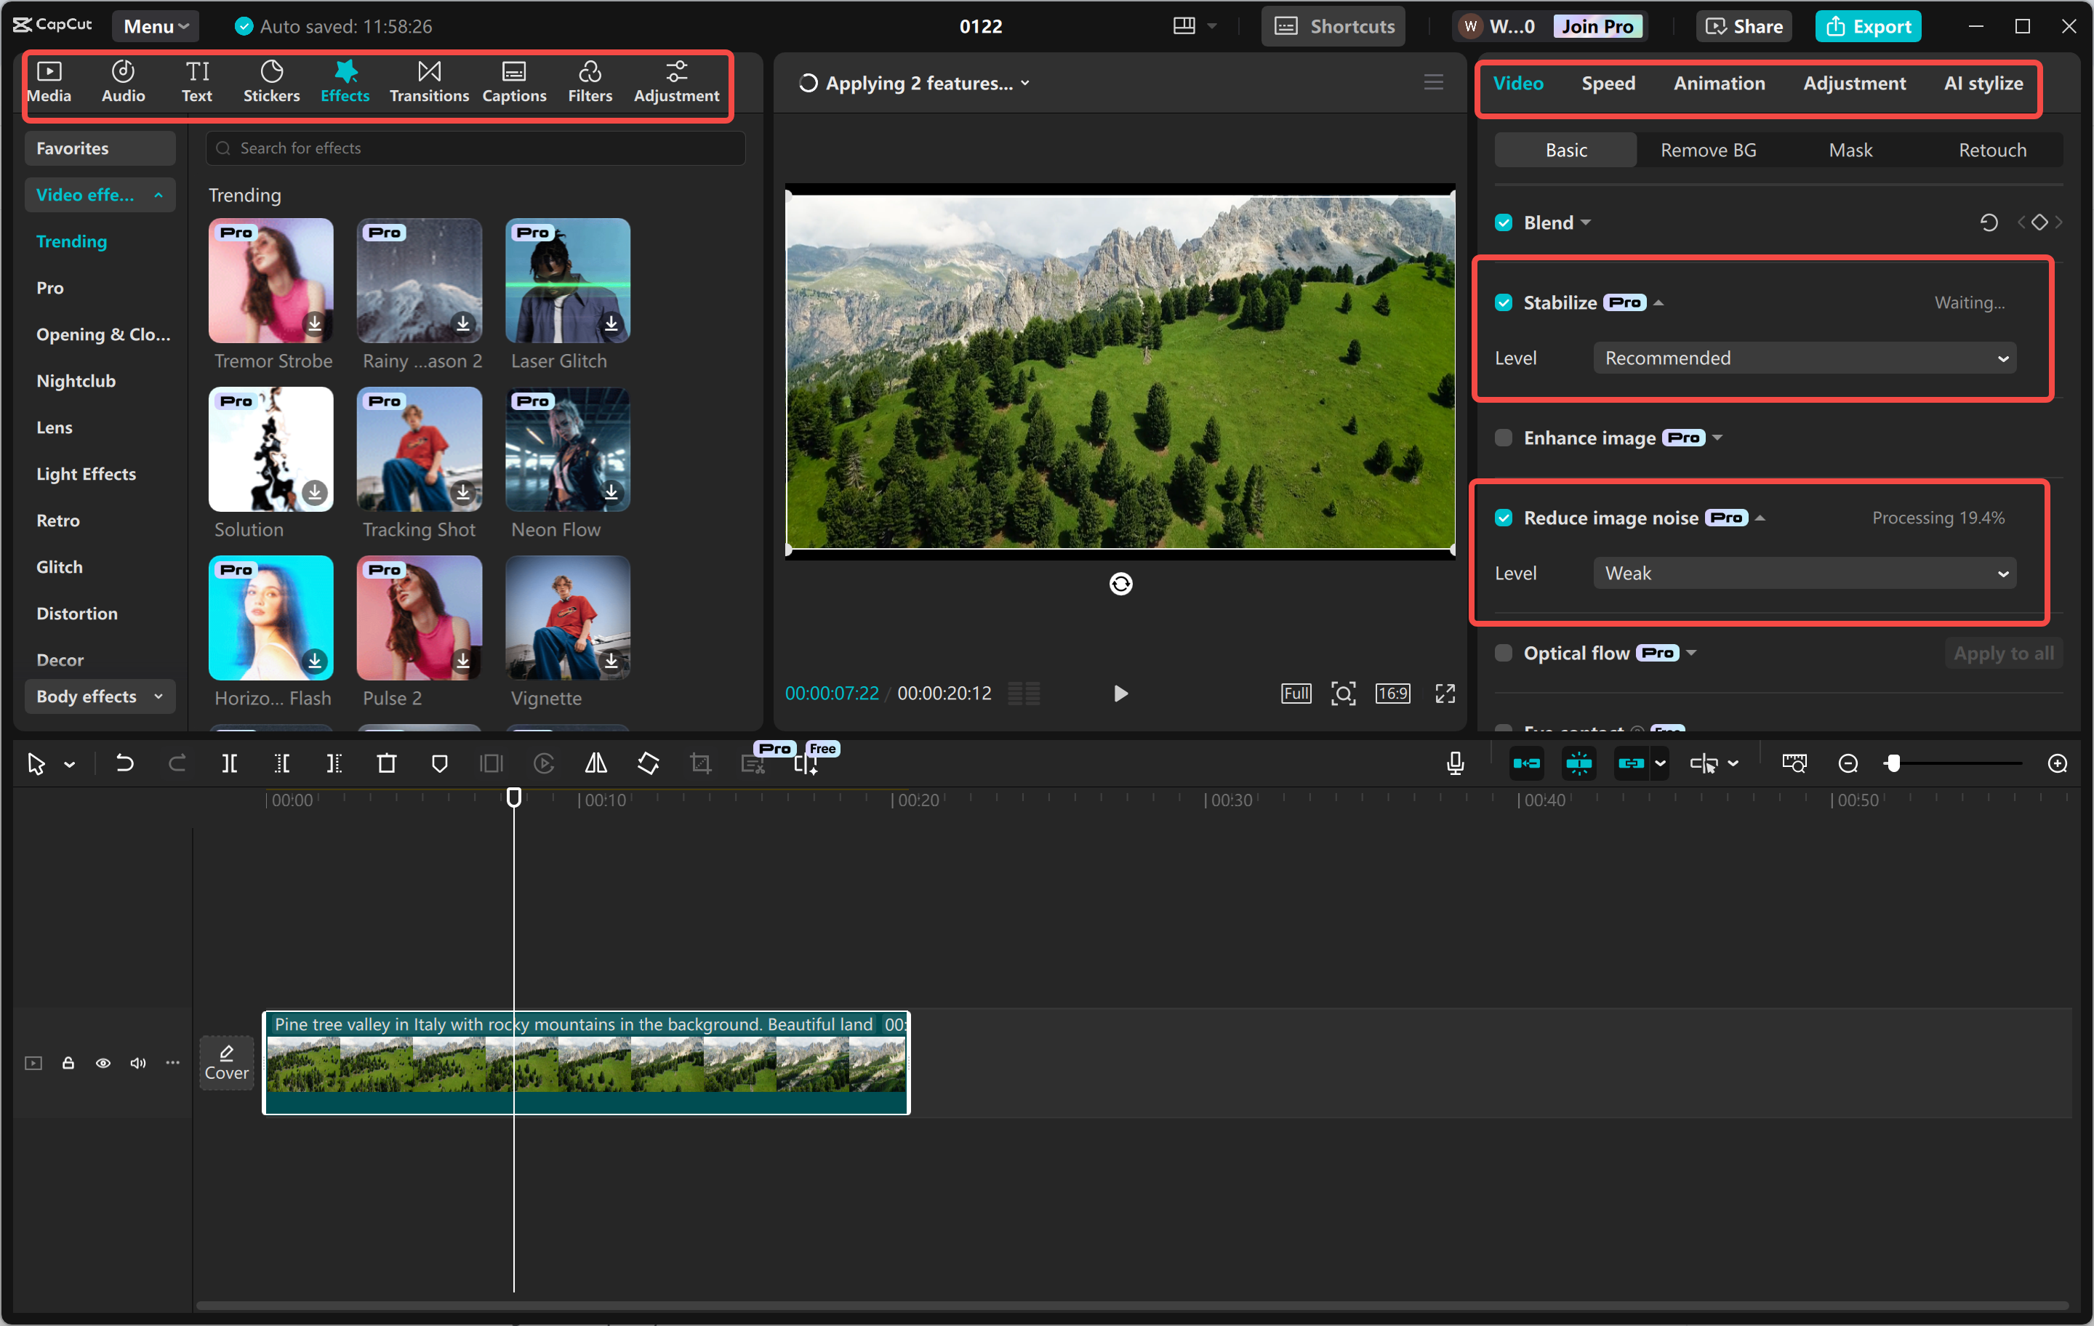Screen dimensions: 2094x1326
Task: Open the noise Level Weak dropdown
Action: [1804, 573]
